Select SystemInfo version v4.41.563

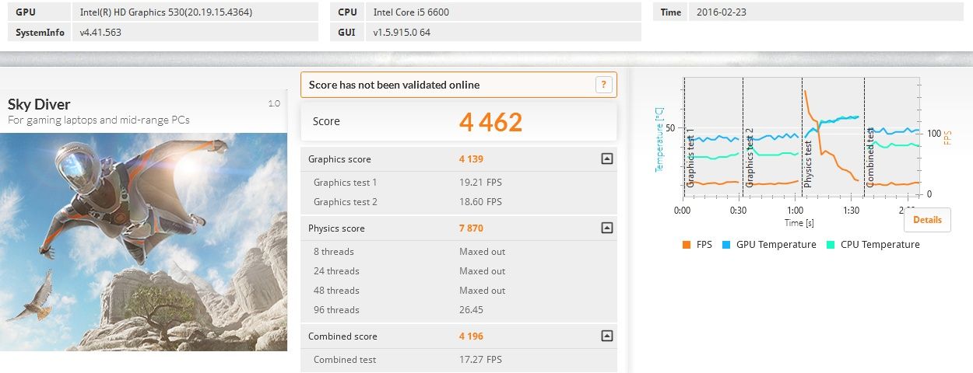(100, 33)
